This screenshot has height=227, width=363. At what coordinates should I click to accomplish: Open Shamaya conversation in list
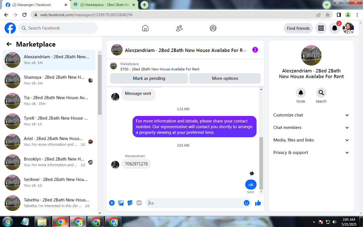(49, 80)
